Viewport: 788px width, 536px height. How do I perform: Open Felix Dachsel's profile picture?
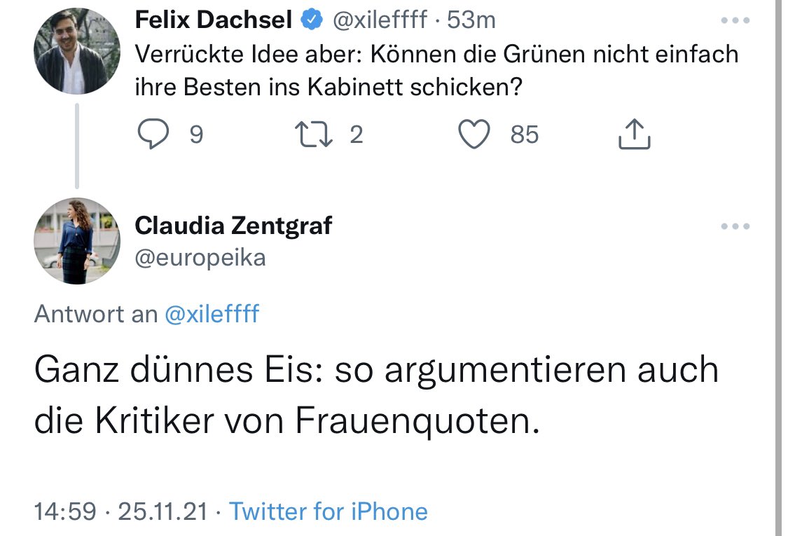click(x=77, y=51)
